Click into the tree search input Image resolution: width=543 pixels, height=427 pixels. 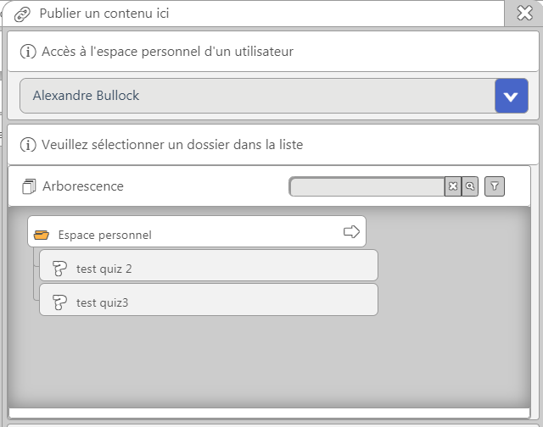(x=367, y=186)
